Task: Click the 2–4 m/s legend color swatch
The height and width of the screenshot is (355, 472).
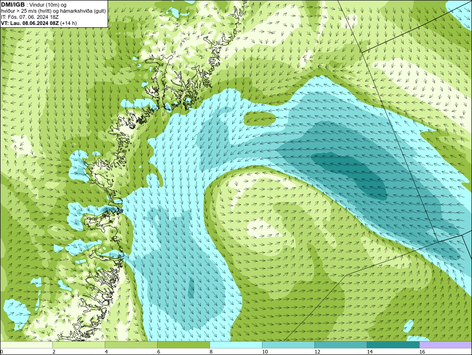Action: click(79, 345)
